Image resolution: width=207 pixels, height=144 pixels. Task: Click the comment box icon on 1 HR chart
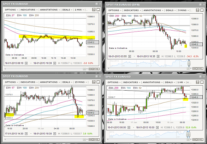tap(202, 82)
